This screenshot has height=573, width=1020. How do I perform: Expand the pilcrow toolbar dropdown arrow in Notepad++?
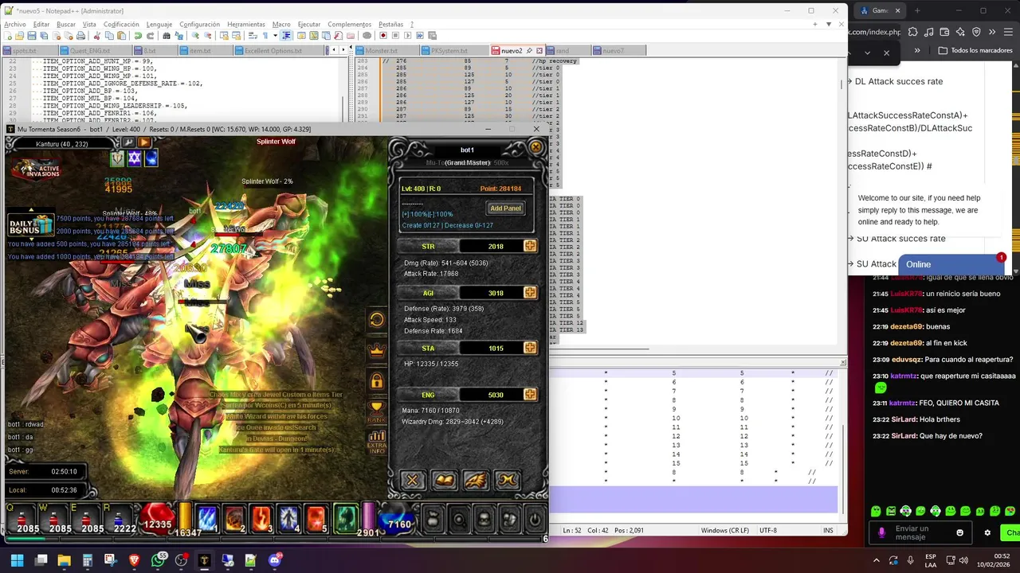(x=275, y=35)
